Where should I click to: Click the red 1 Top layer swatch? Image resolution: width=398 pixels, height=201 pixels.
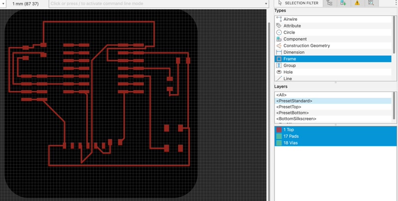pos(279,130)
